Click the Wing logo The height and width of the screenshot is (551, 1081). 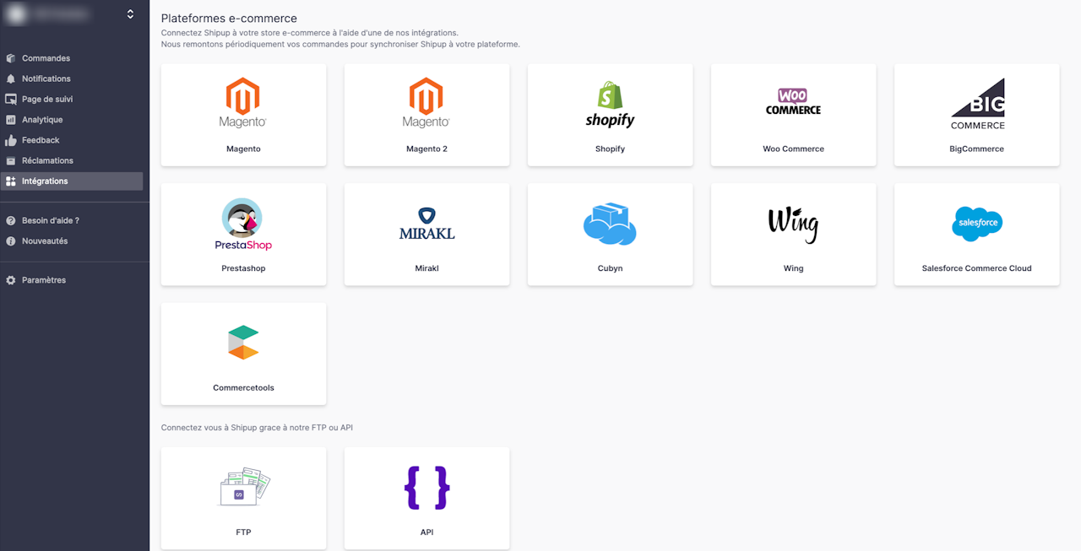click(793, 224)
